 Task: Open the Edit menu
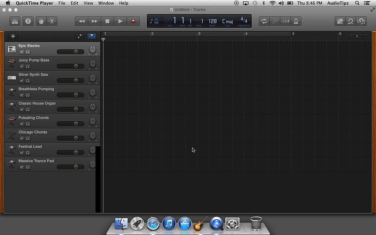(74, 3)
